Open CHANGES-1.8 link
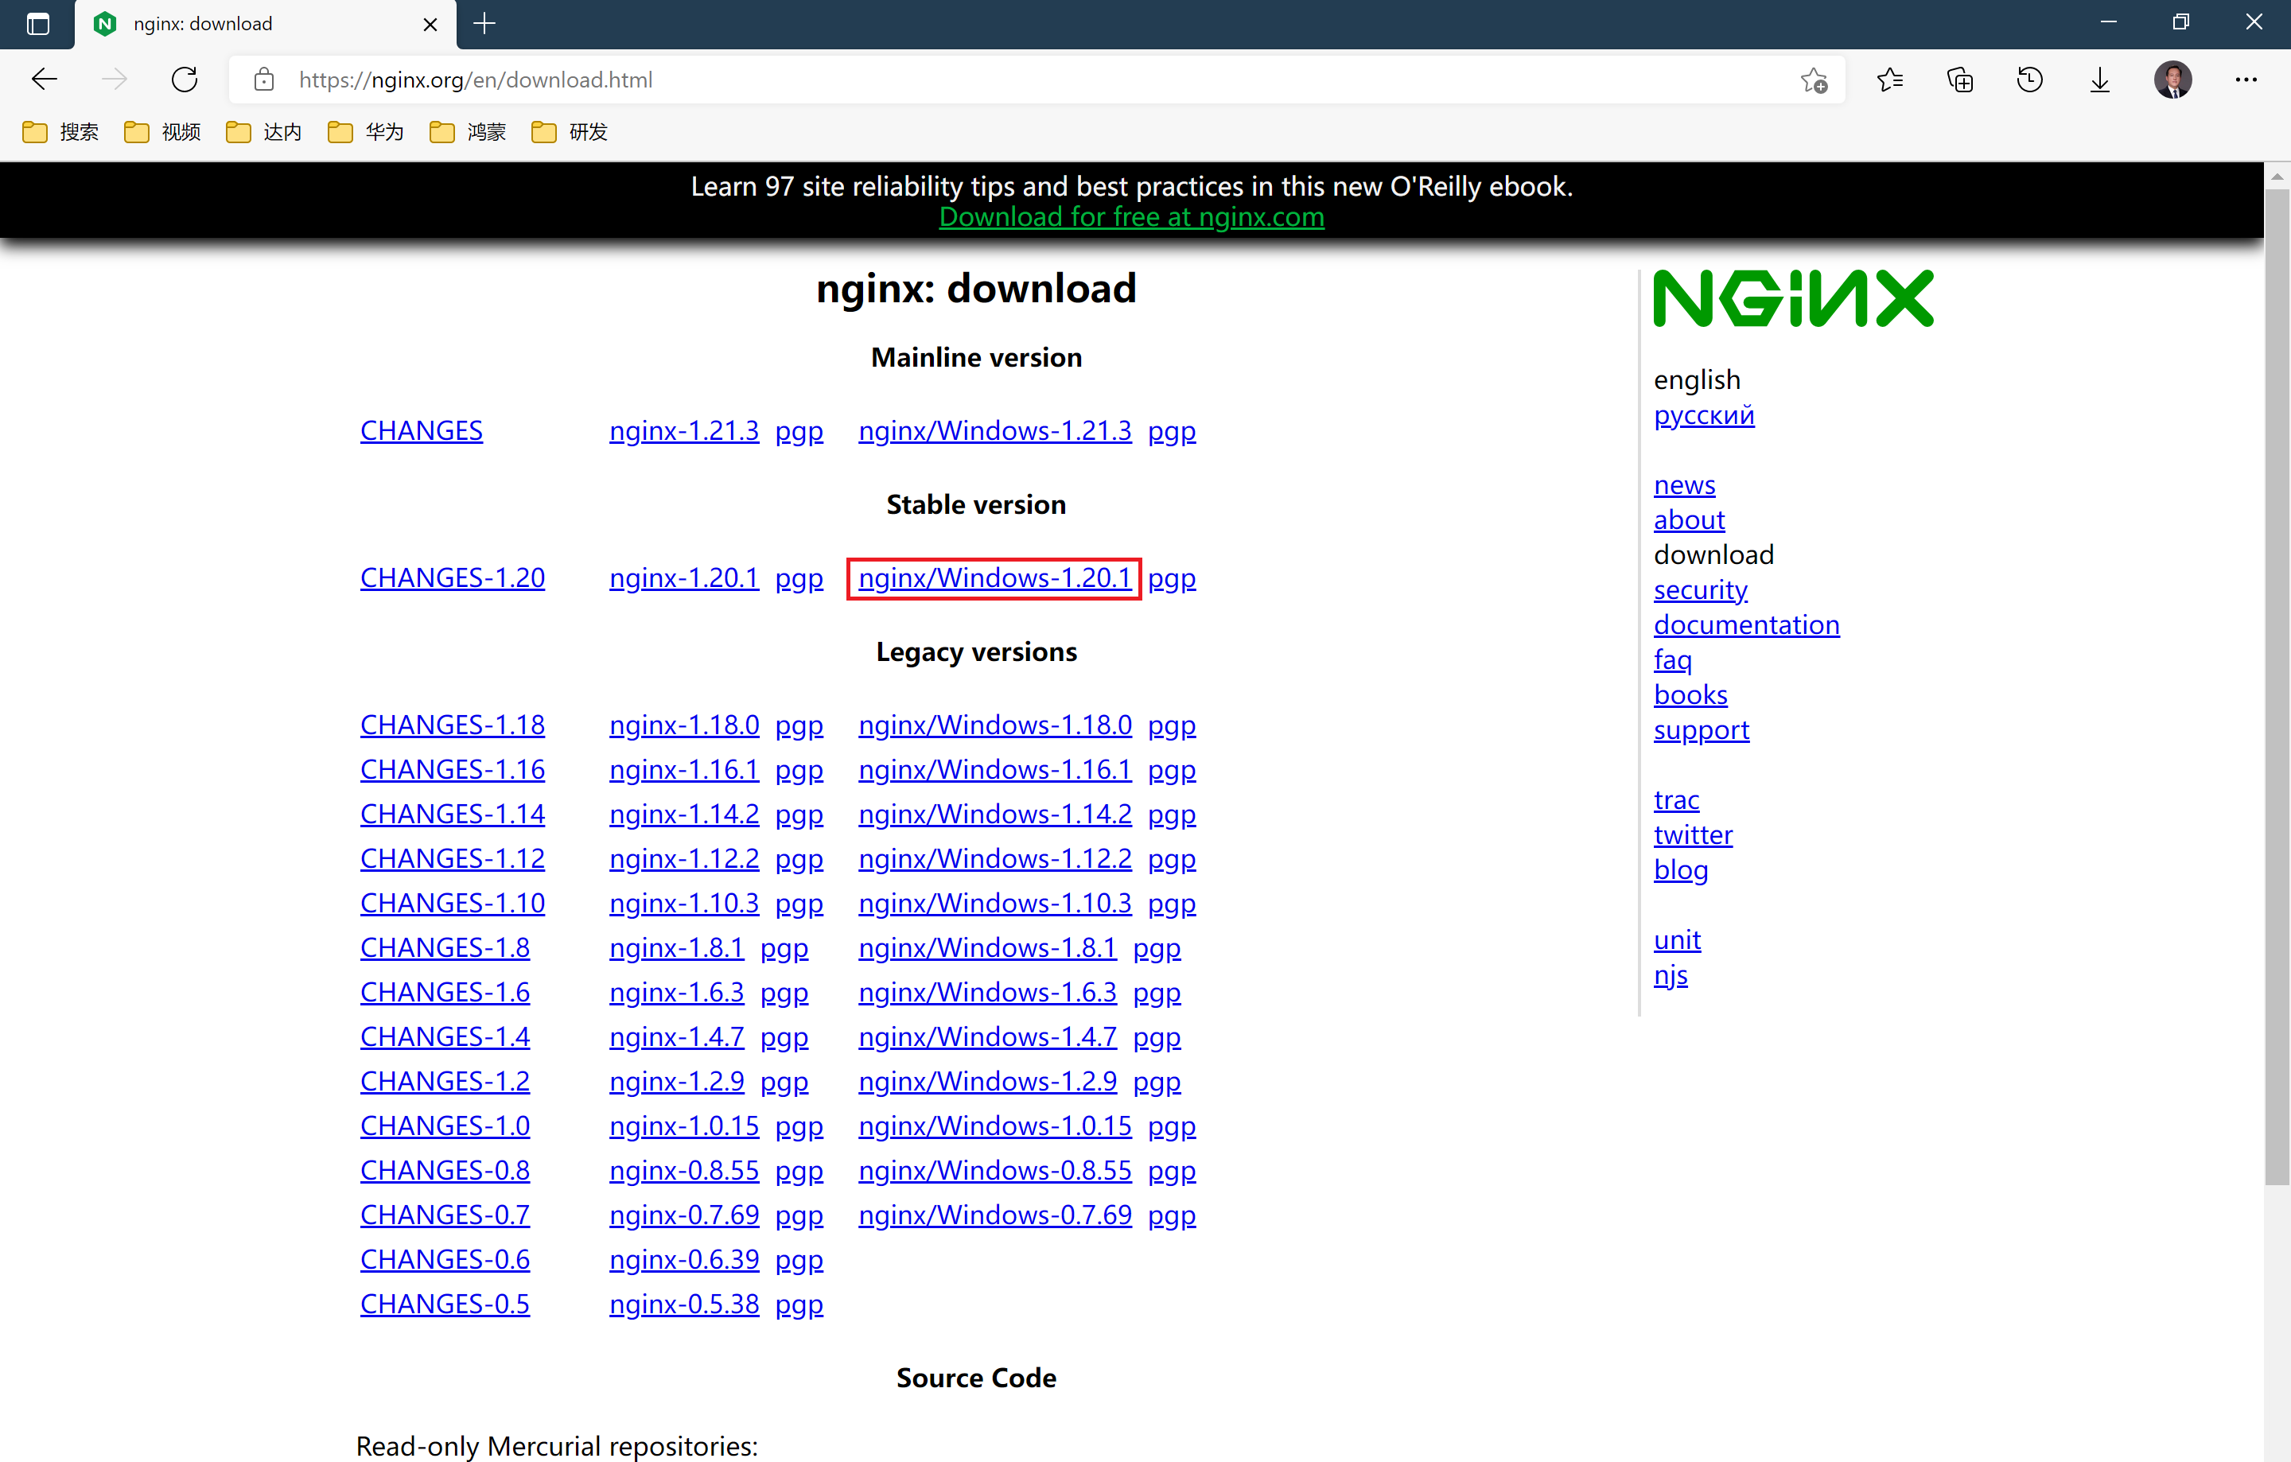Screen dimensions: 2291x1462 [445, 948]
